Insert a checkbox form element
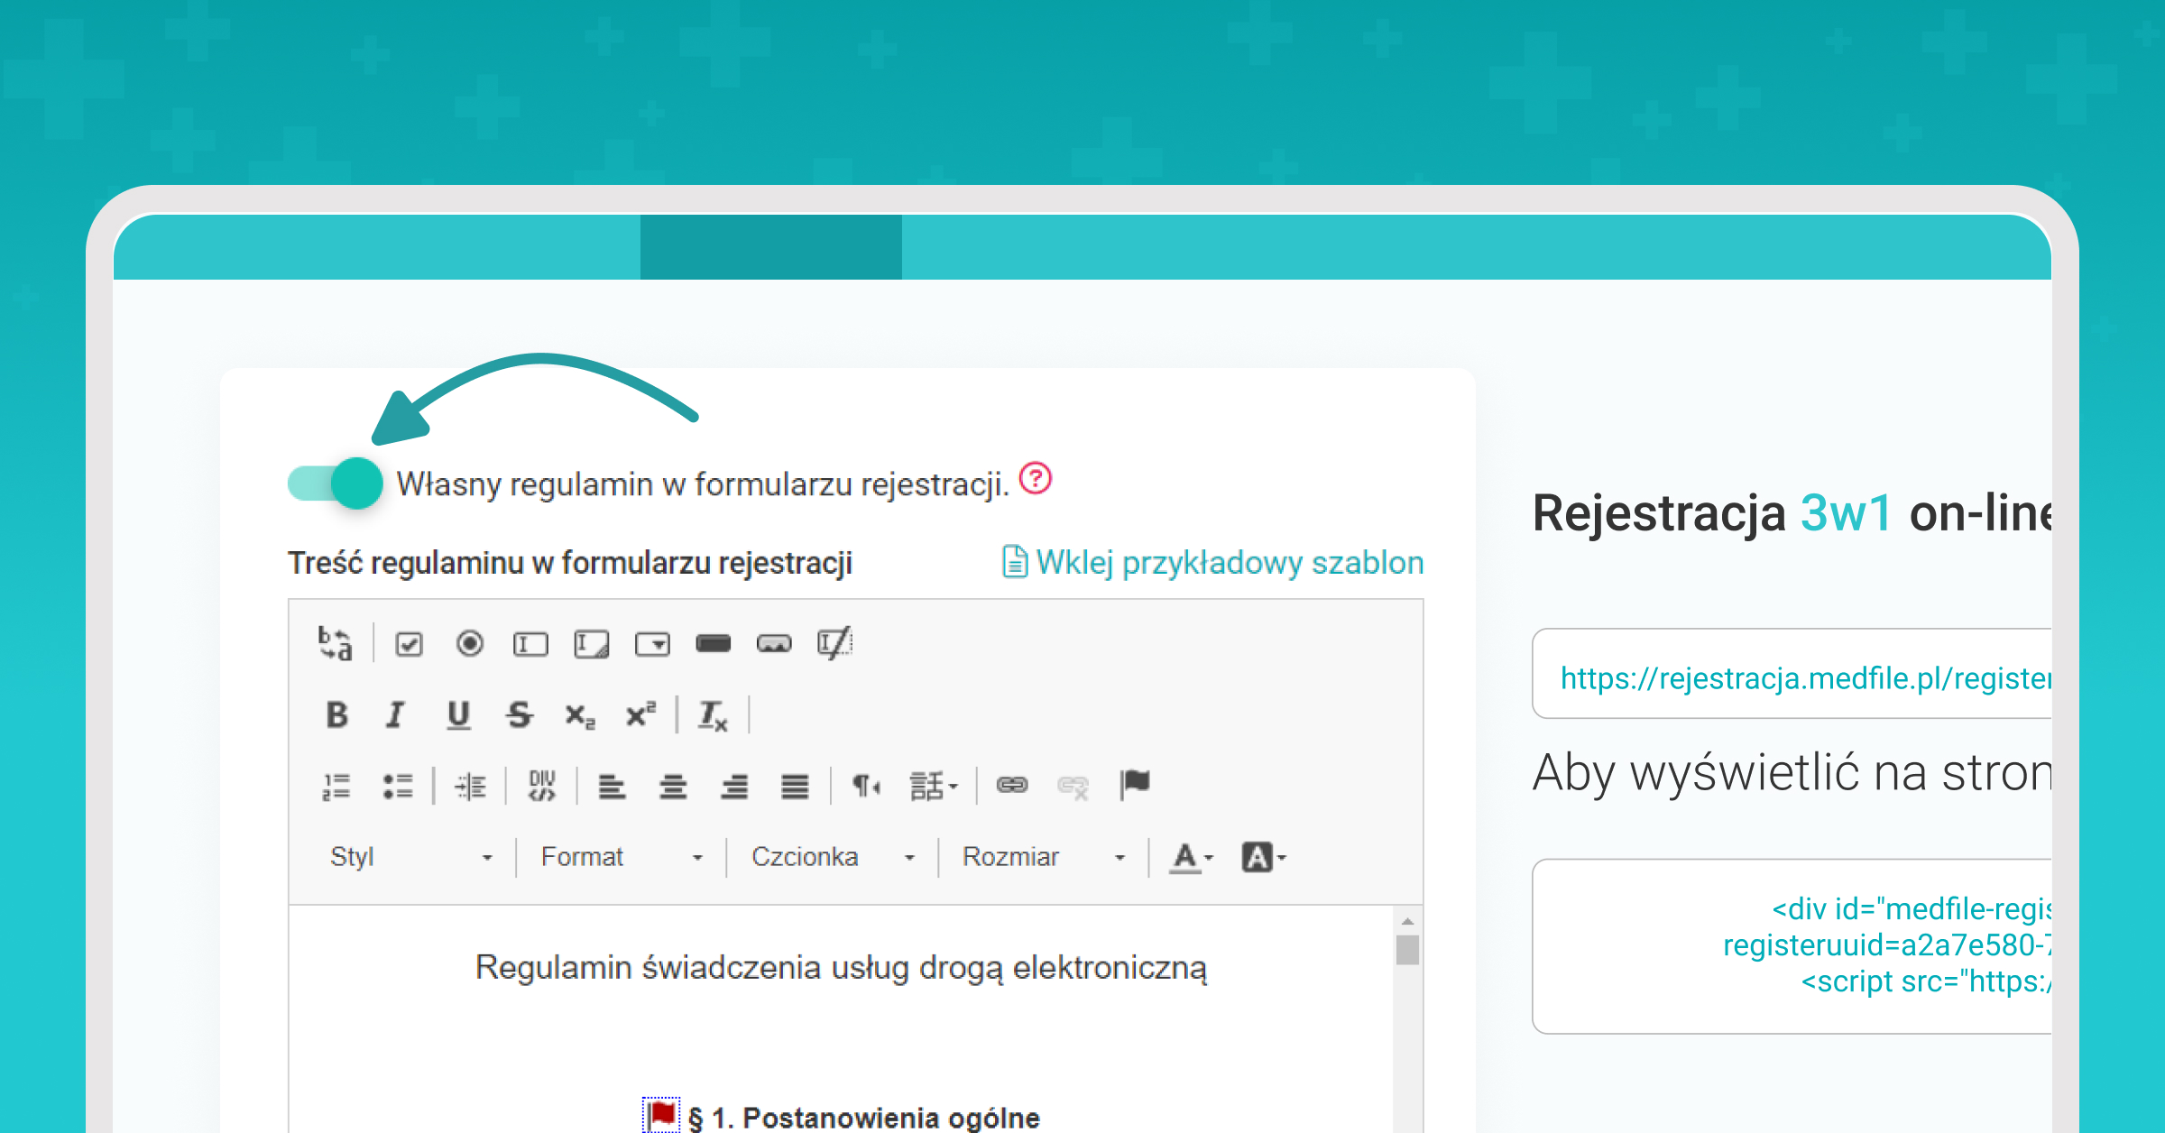Screen dimensions: 2165x1133 409,644
